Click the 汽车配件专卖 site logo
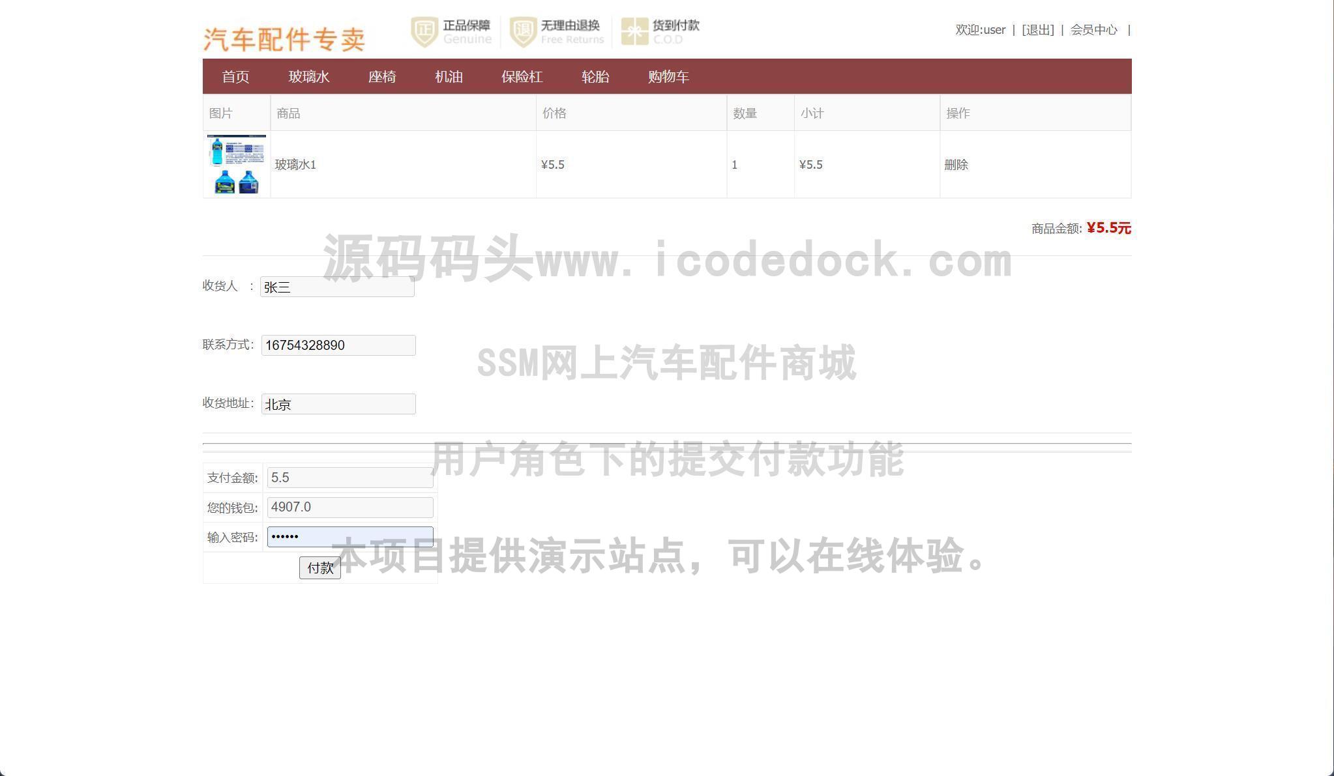Screen dimensions: 1334x776 (284, 40)
